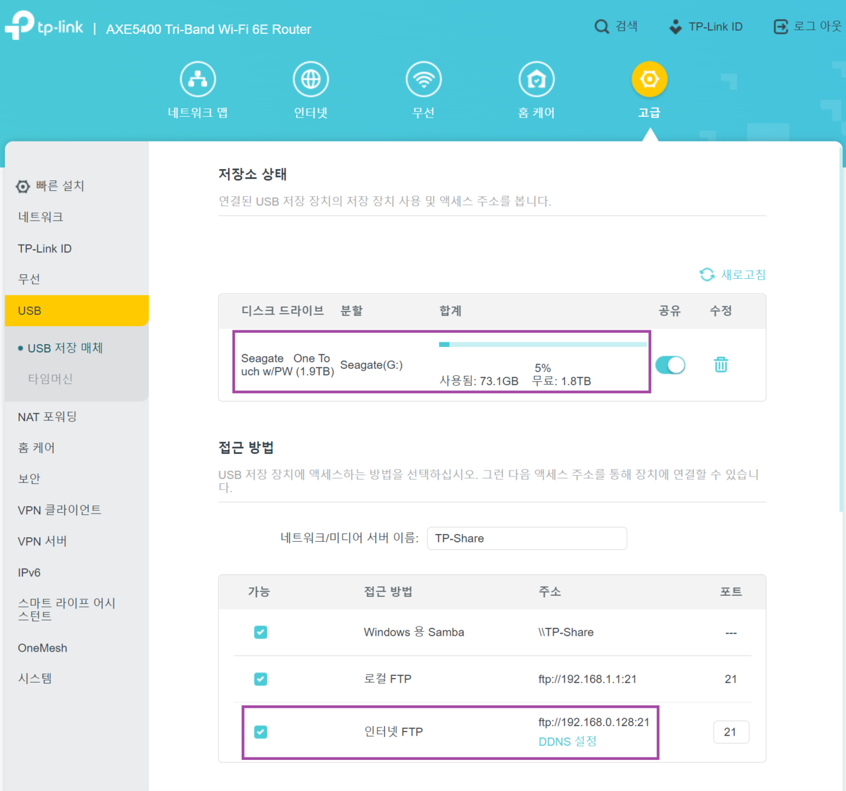
Task: Disable sharing for the Seagate drive
Action: click(x=670, y=365)
